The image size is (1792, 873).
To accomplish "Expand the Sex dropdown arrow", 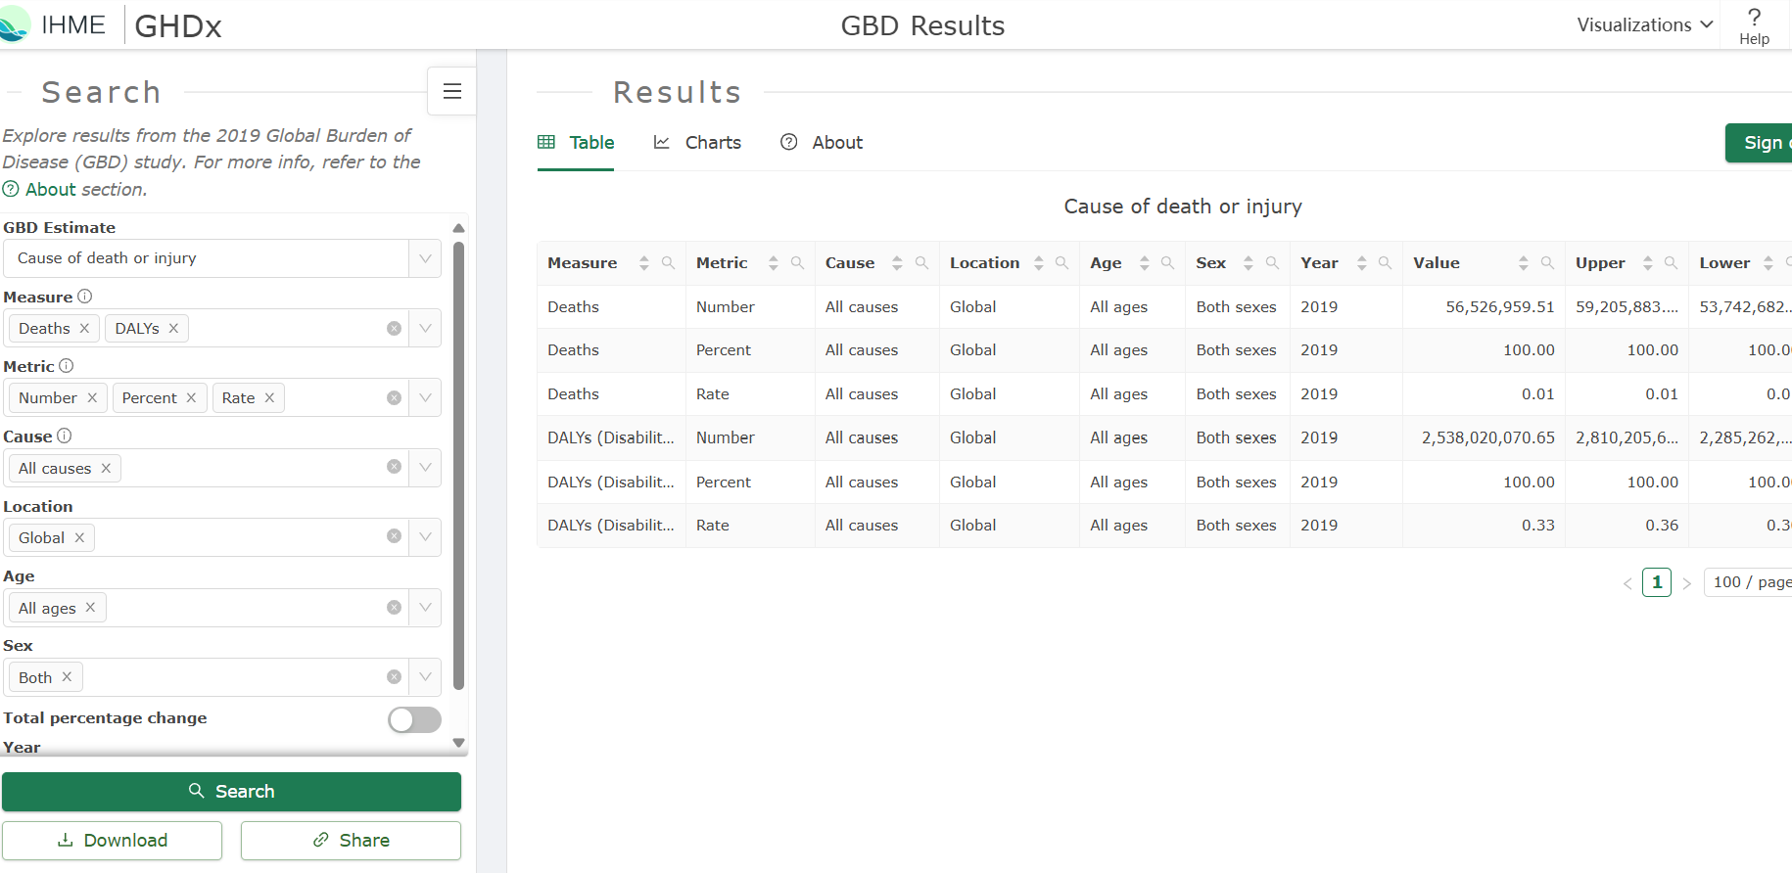I will click(x=425, y=676).
